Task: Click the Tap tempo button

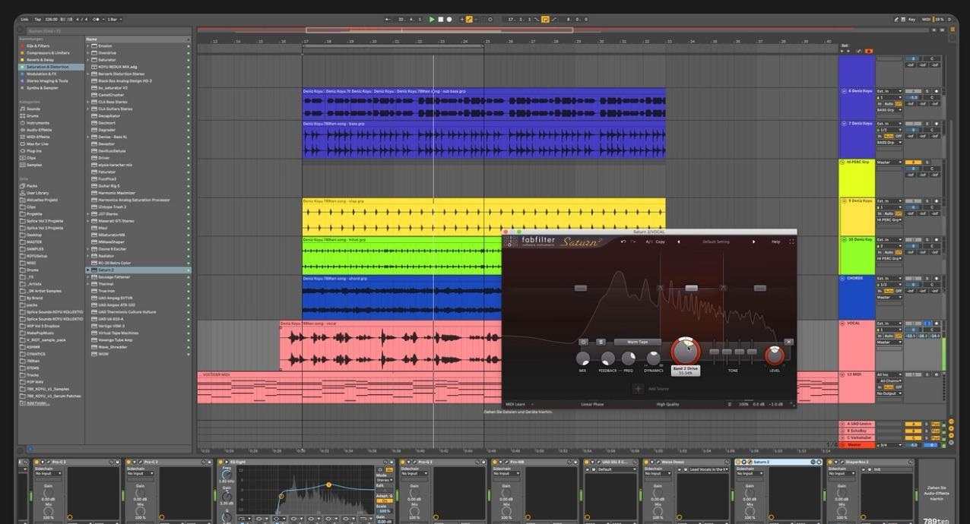Action: click(36, 19)
